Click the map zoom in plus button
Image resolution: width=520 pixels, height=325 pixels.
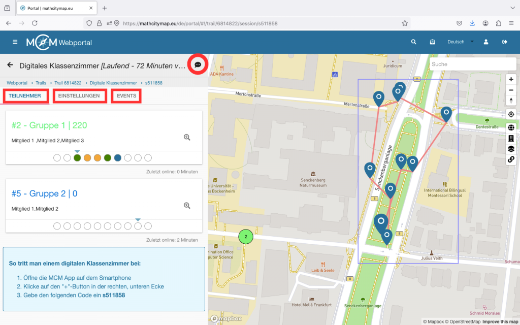[511, 79]
